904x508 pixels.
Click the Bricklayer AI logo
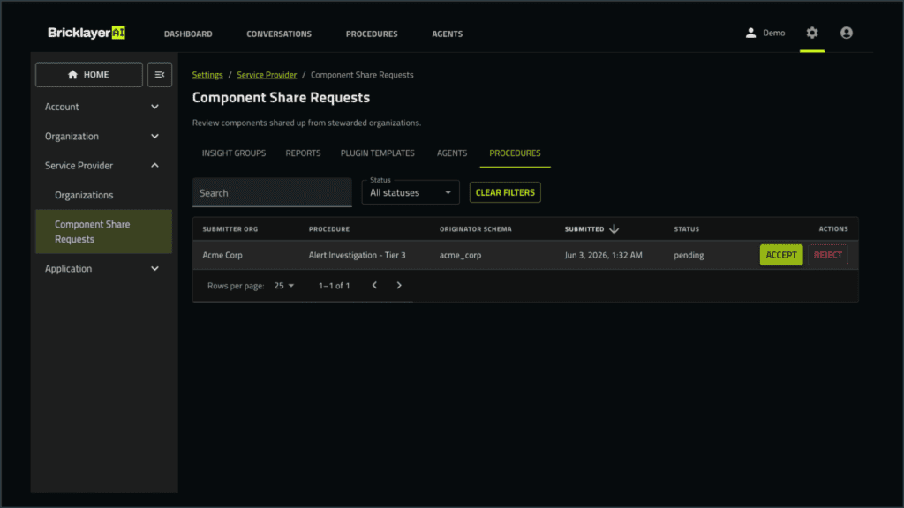click(87, 33)
